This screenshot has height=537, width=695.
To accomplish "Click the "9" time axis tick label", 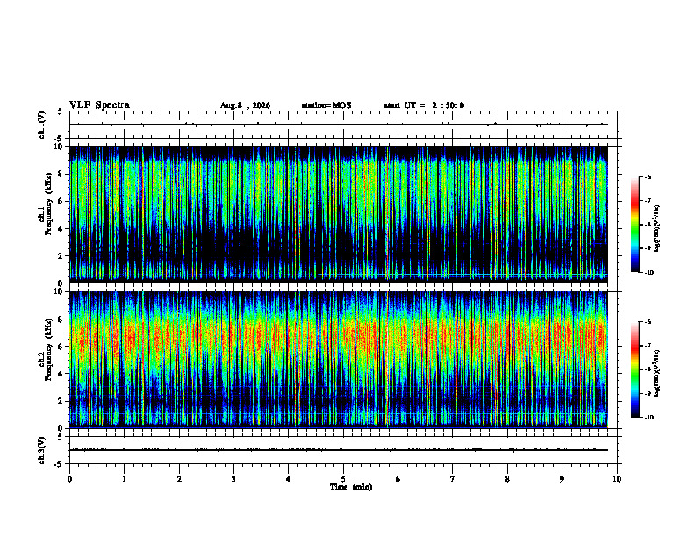I will [x=562, y=479].
